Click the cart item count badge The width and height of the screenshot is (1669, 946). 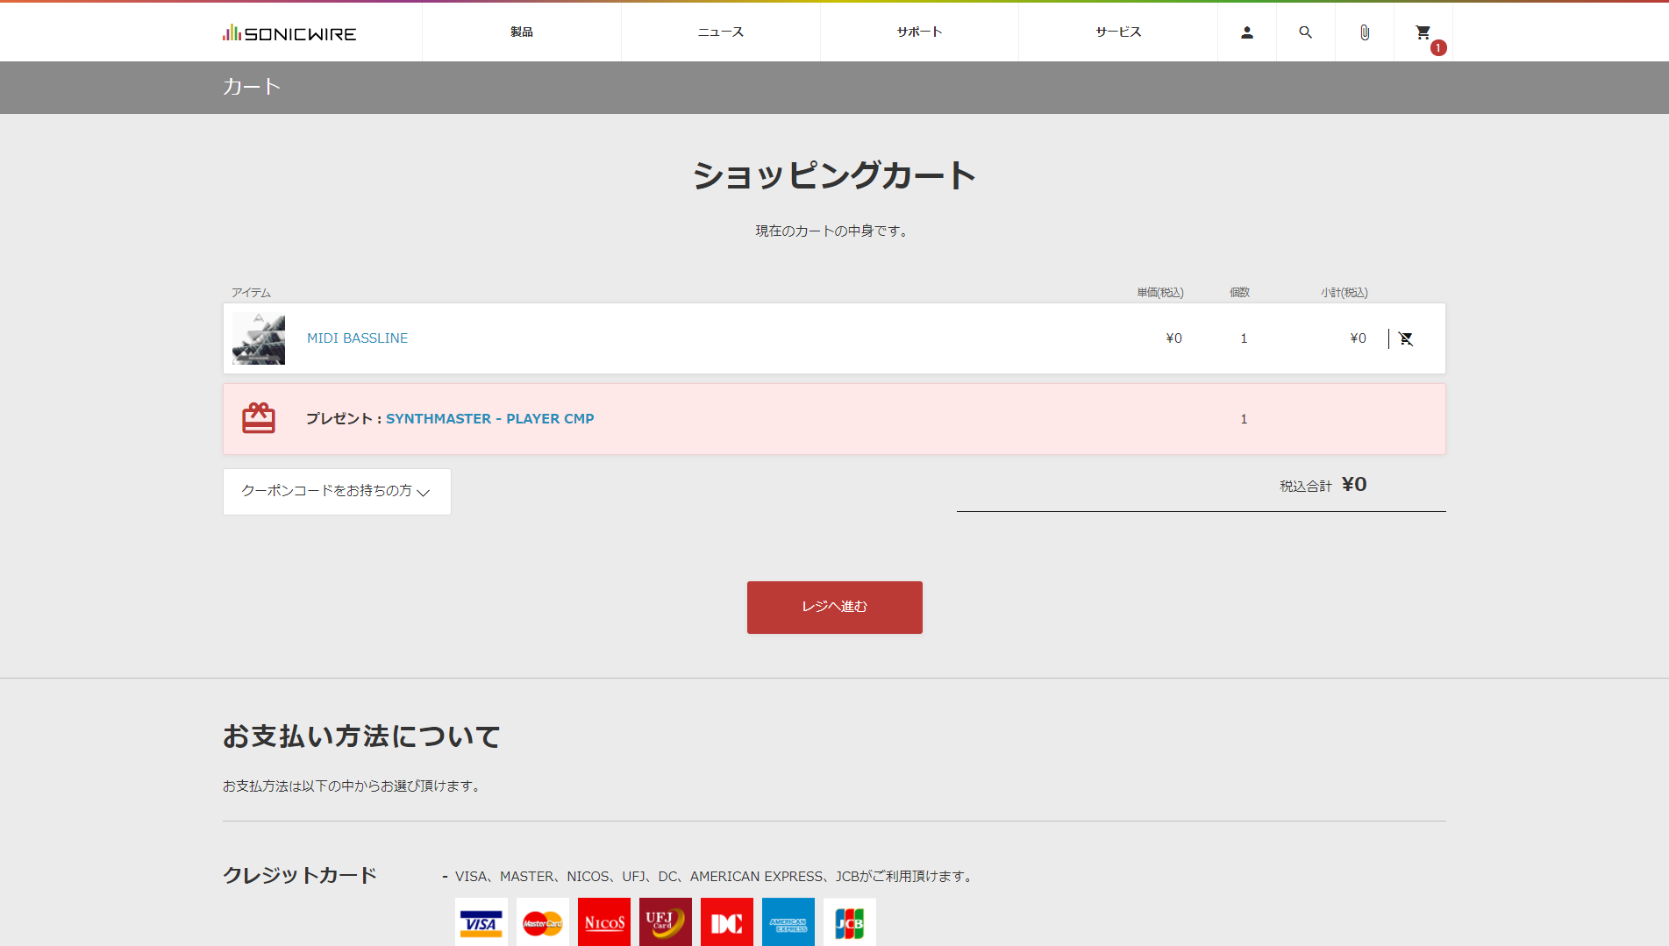(x=1438, y=47)
